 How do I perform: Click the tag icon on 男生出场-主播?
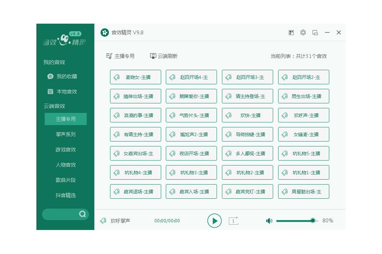click(x=285, y=96)
